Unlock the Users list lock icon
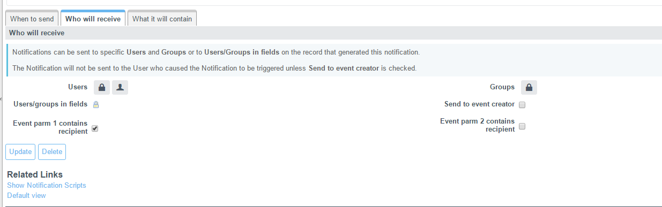 coord(102,87)
